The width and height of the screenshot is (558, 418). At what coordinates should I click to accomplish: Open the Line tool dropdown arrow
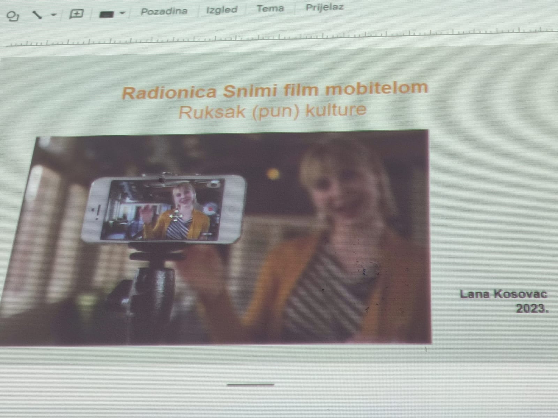53,15
